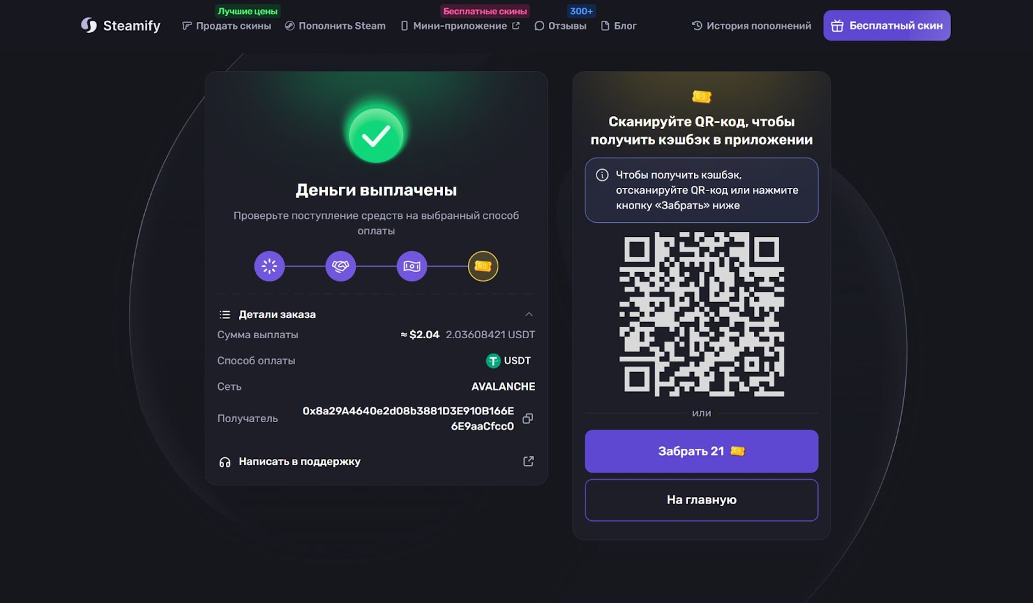Click the Steamify logo

(x=121, y=26)
